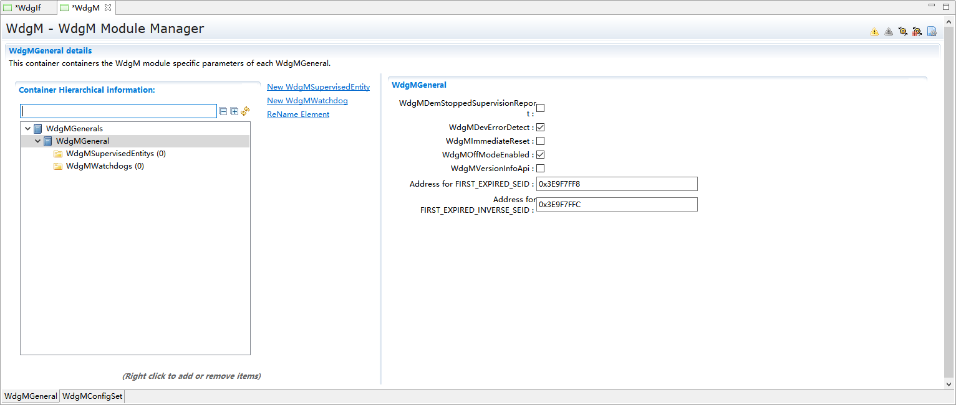Click the ReName Element link
This screenshot has height=405, width=956.
(298, 114)
